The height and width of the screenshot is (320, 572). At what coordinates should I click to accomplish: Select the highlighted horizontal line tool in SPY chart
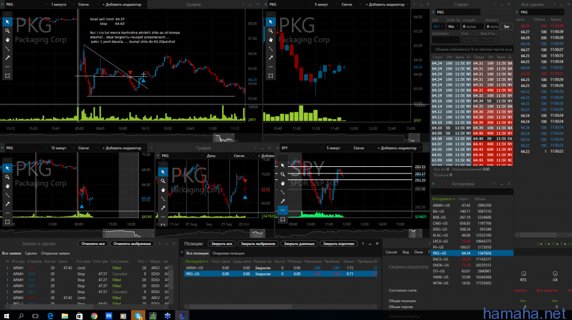click(x=282, y=210)
